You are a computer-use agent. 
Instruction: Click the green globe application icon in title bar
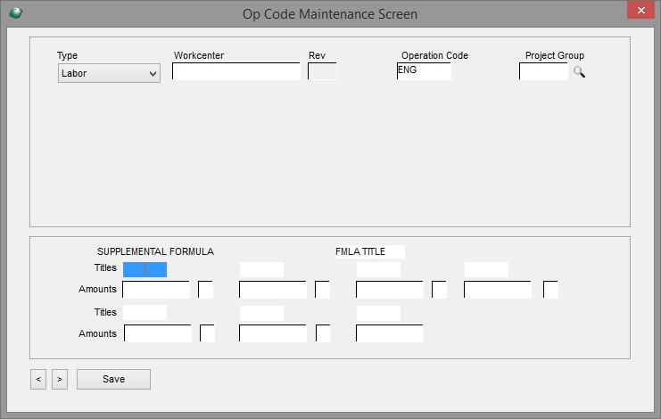click(x=15, y=13)
